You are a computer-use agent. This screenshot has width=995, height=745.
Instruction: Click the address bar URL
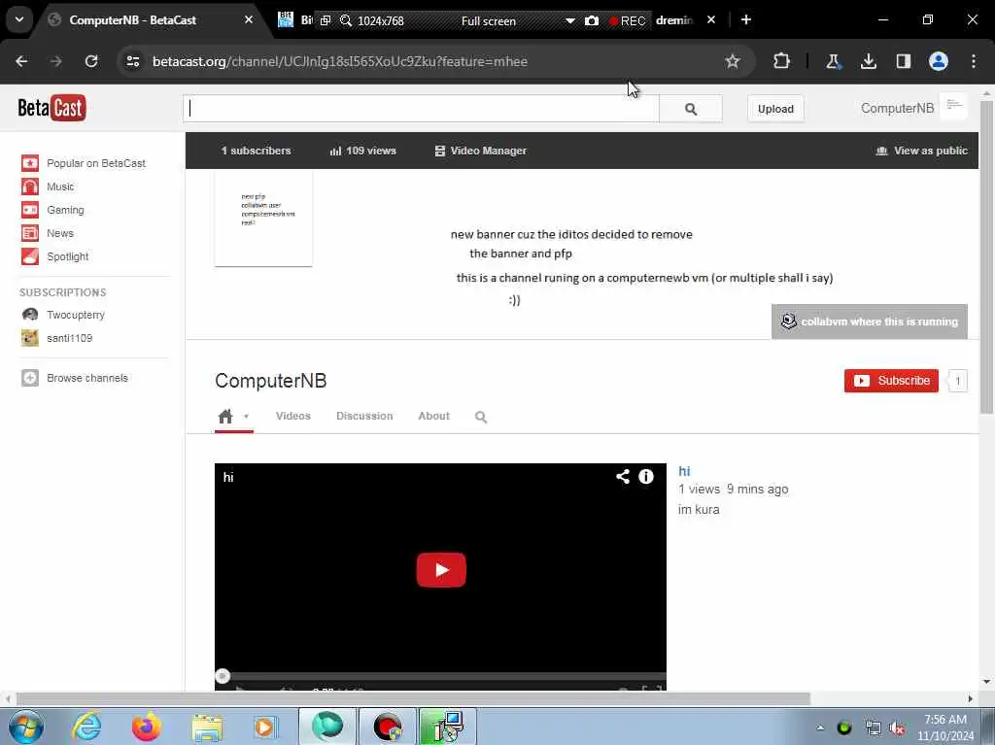(x=339, y=61)
